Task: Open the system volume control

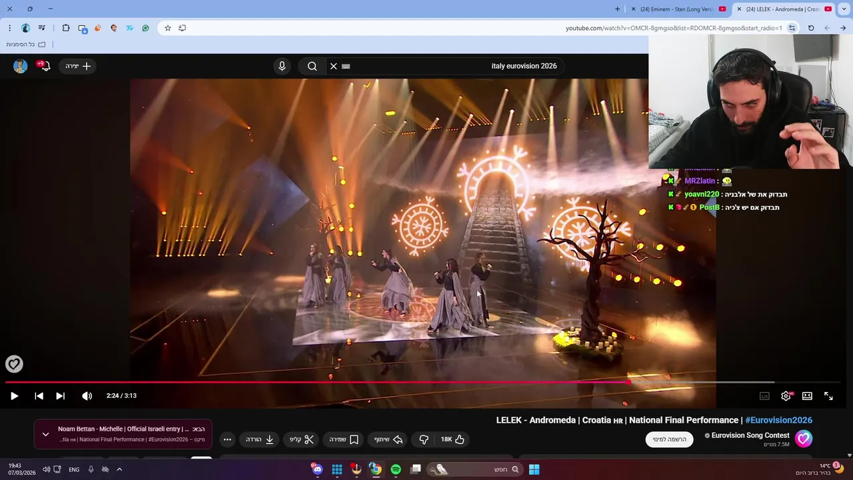Action: point(46,469)
